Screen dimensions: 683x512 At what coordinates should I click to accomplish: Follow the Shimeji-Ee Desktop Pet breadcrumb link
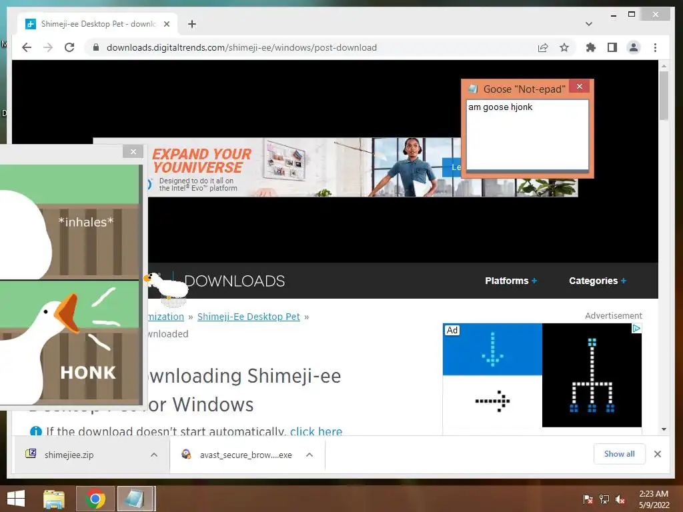pyautogui.click(x=249, y=317)
